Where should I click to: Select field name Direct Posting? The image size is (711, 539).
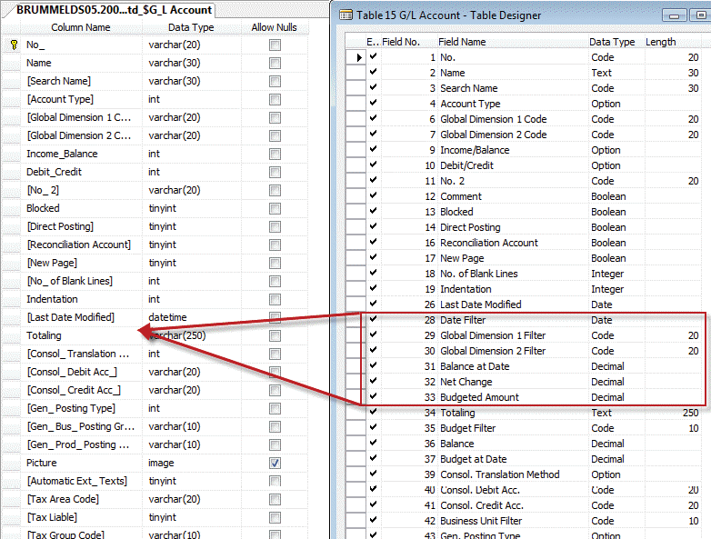click(470, 227)
